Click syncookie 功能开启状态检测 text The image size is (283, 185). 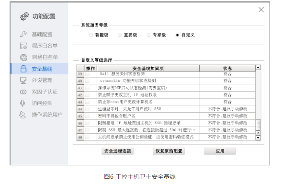128,81
